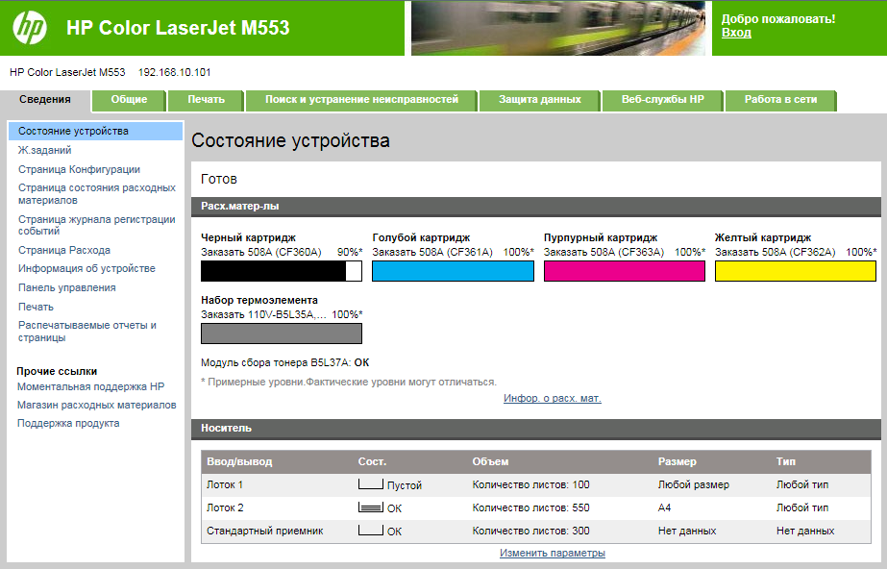Viewport: 887px width, 569px height.
Task: Open the Сведения tab
Action: click(x=45, y=100)
